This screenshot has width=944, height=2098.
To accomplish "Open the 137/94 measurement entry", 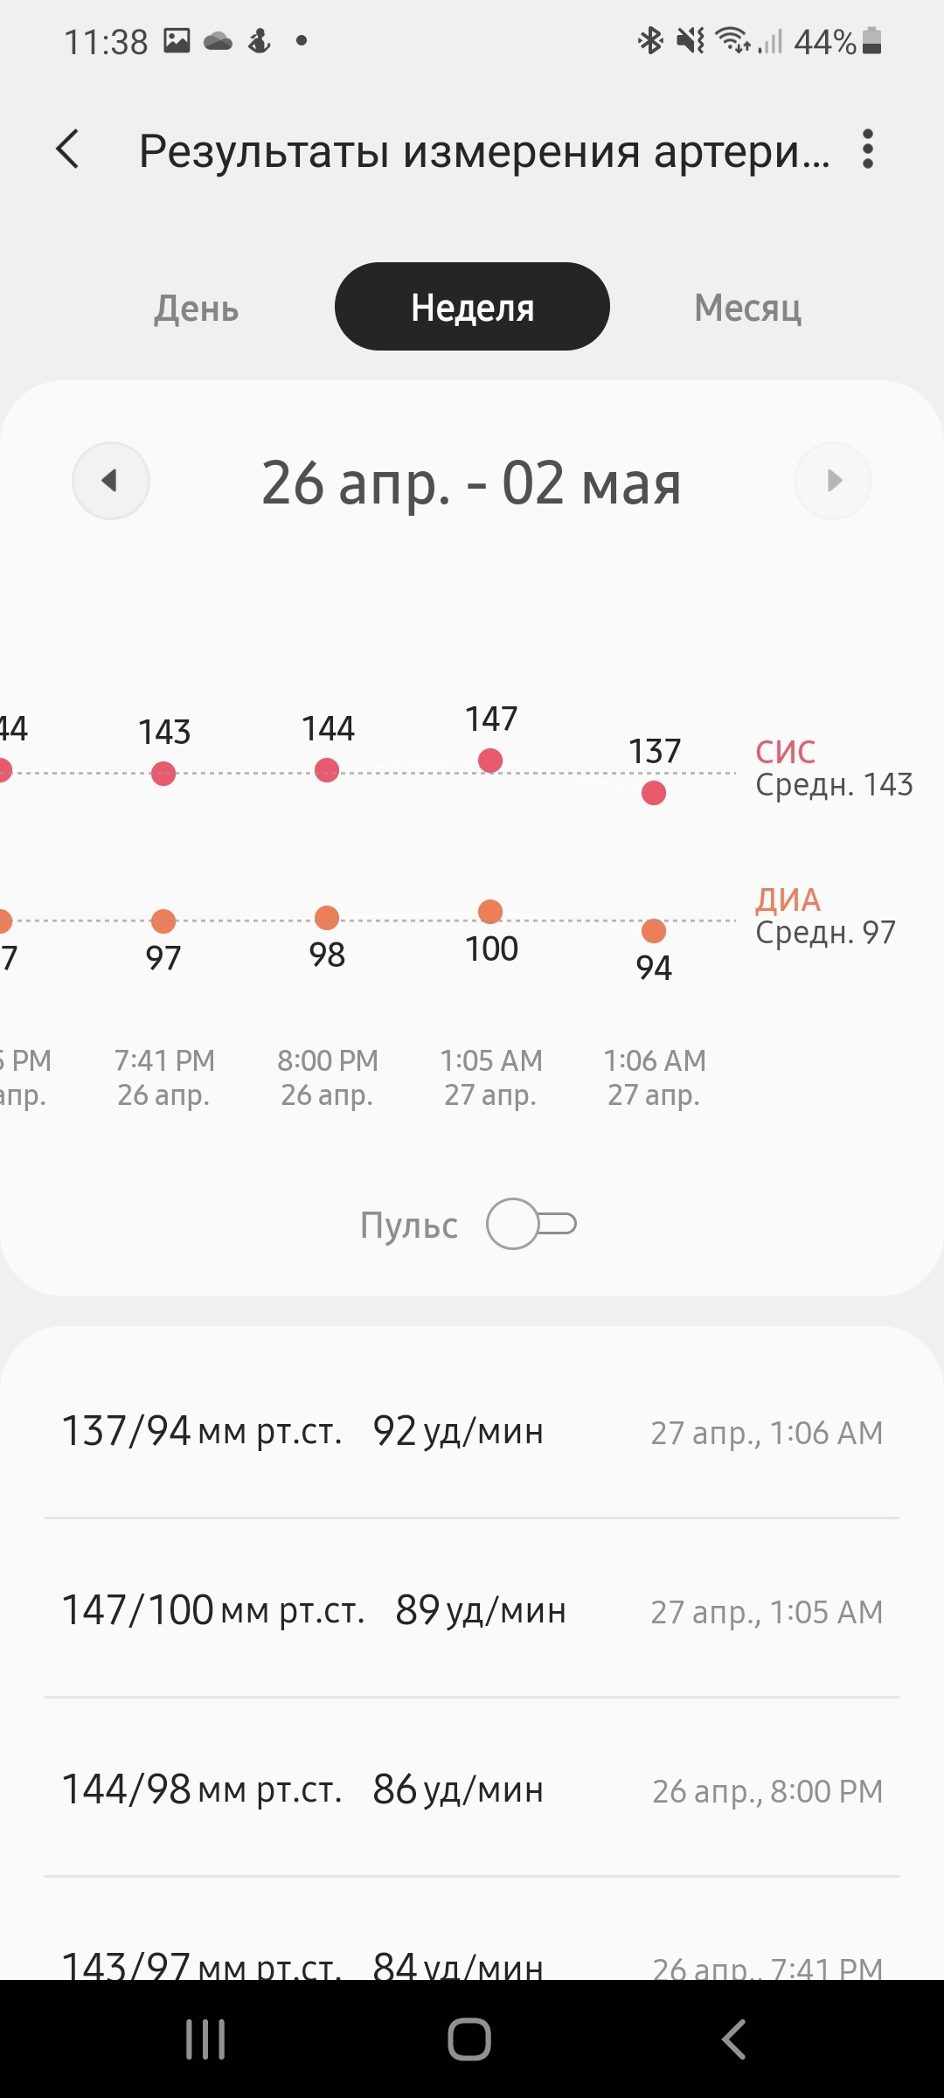I will pos(472,1432).
